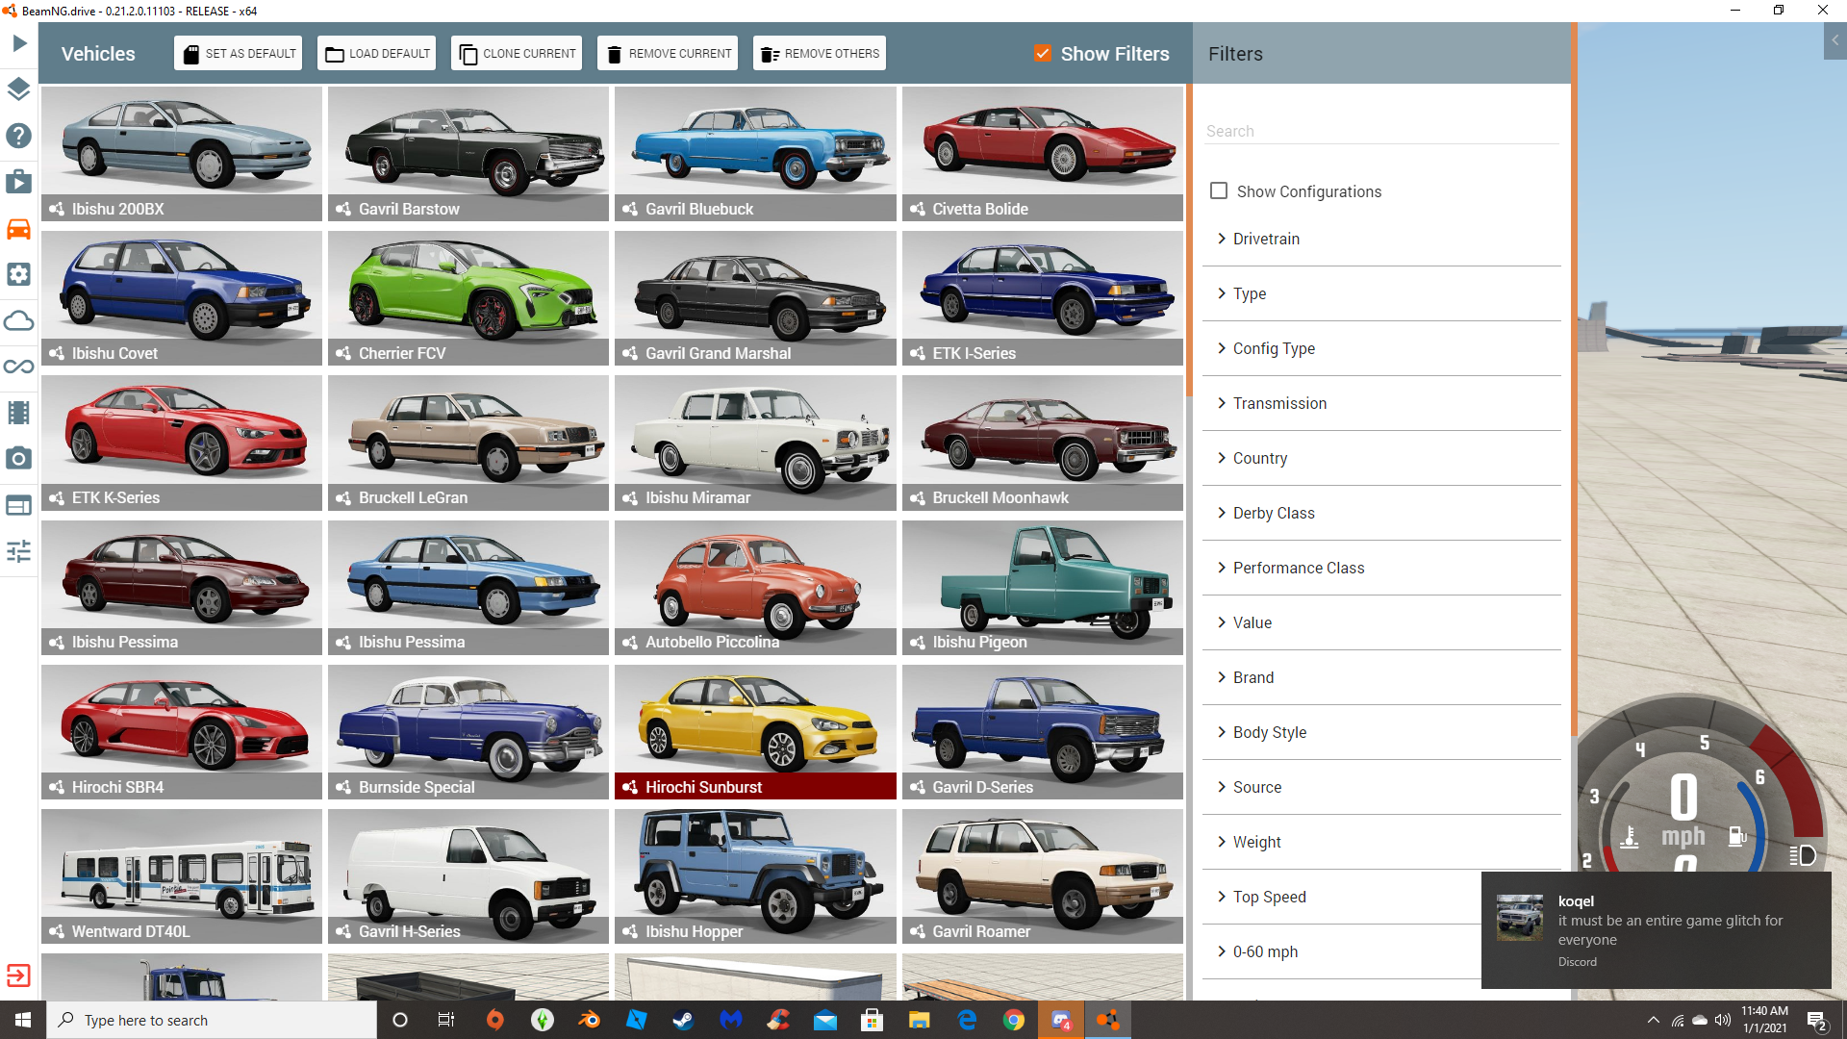Open the environment cloud icon
This screenshot has height=1039, width=1847.
(19, 320)
